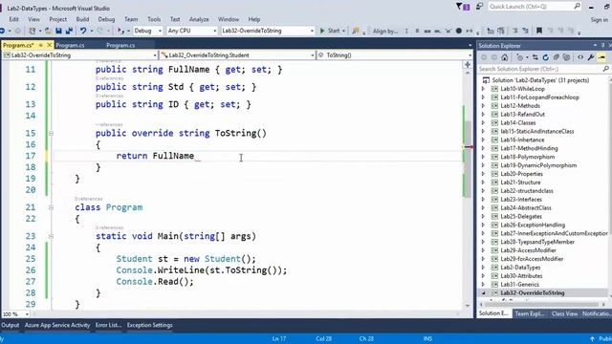Open the Exception Settings panel button
612x344 pixels.
click(149, 325)
